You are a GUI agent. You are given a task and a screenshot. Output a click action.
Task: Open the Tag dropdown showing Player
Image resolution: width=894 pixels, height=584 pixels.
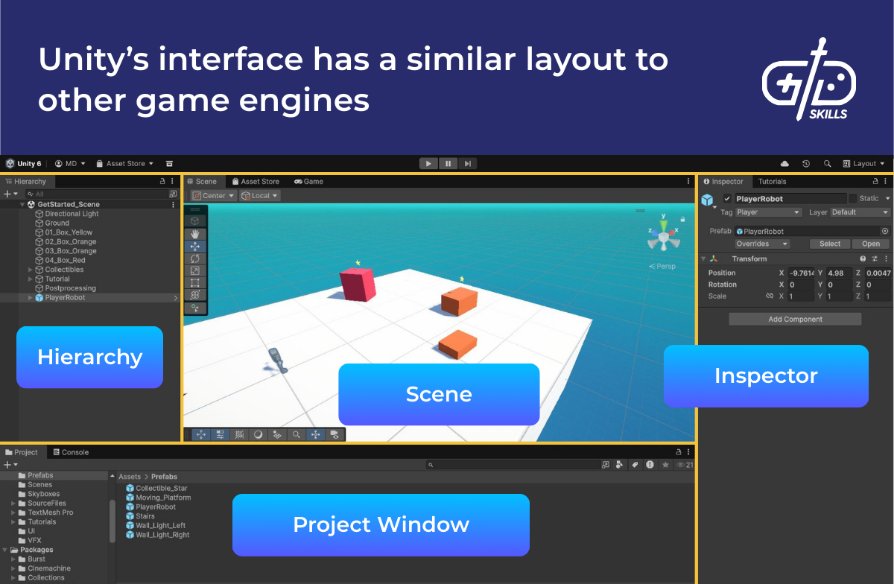tap(768, 212)
